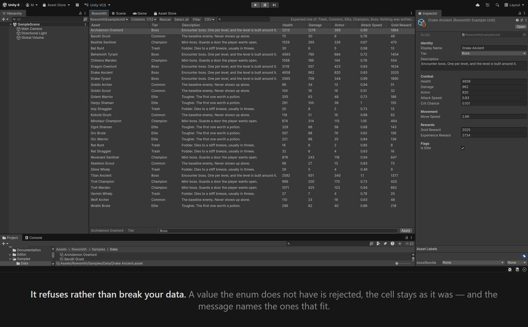This screenshot has height=327, width=528.
Task: Toggle the Is Elite checkbox
Action: pos(462,148)
